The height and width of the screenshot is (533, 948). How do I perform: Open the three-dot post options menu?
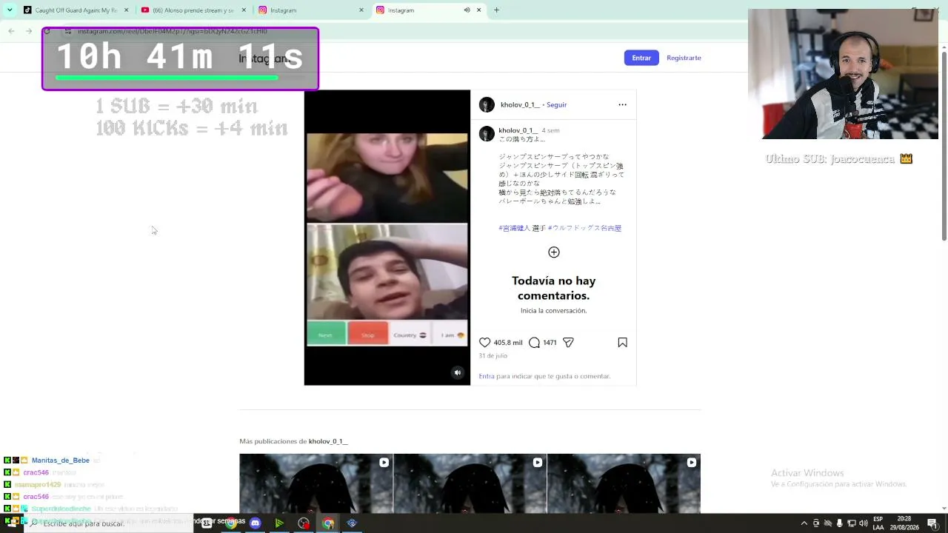[x=622, y=104]
